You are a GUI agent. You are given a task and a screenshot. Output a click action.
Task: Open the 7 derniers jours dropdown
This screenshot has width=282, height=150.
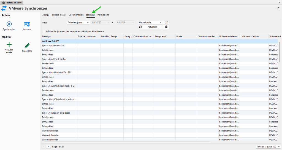pyautogui.click(x=78, y=22)
